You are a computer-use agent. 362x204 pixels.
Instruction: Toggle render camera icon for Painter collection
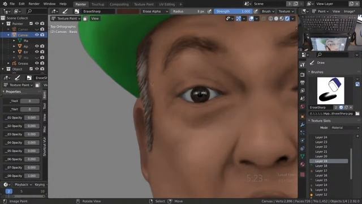coord(42,24)
